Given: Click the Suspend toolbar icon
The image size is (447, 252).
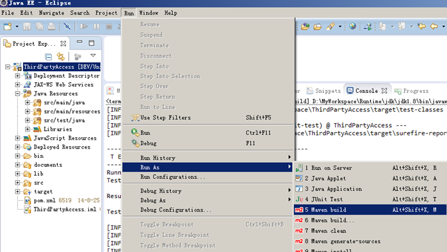Looking at the screenshot, I should pos(97,26).
